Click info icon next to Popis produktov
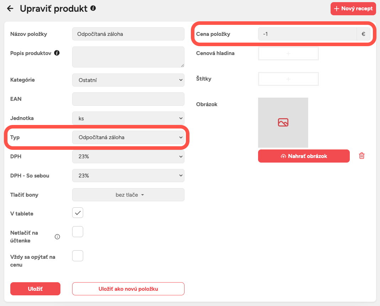This screenshot has height=306, width=380. 57,53
